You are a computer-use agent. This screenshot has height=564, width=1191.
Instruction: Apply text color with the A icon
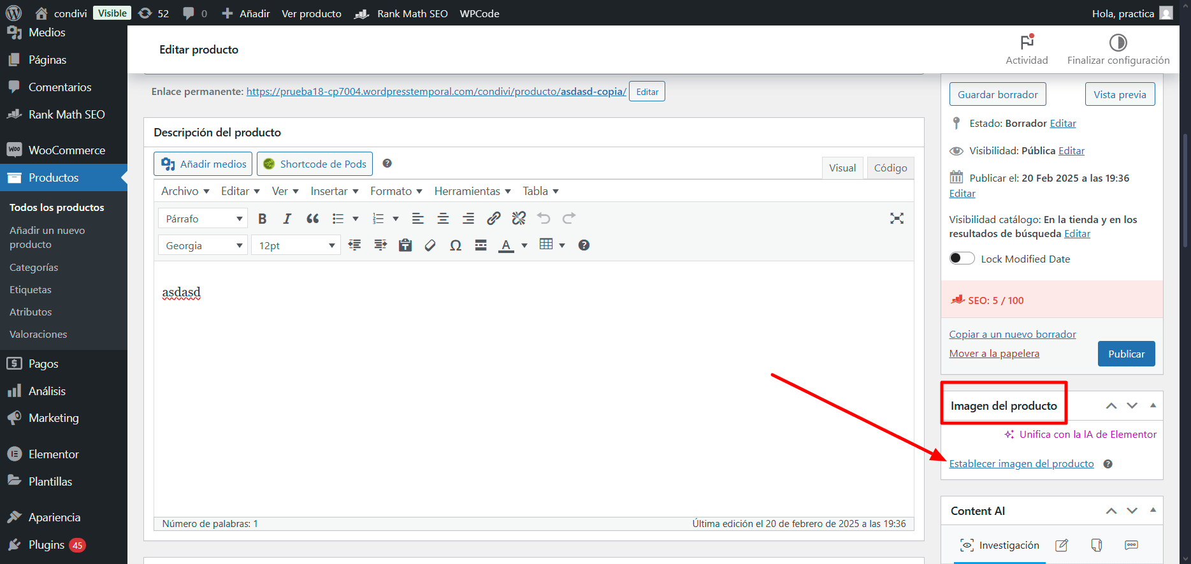[506, 245]
